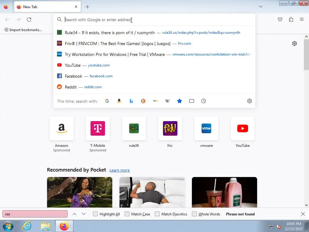Viewport: 309px width, 232px height.
Task: Open the Windows Start menu
Action: (8, 226)
